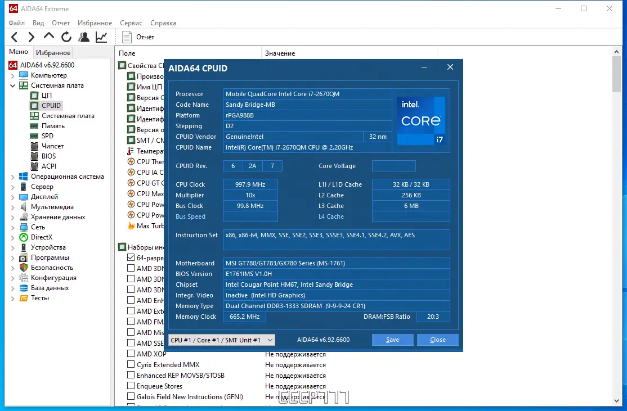Expand the Конфигурация tree node
This screenshot has width=627, height=411.
(12, 278)
